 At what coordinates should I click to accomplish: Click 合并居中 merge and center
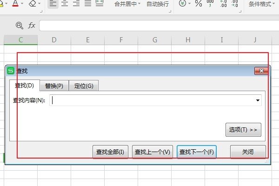126,4
